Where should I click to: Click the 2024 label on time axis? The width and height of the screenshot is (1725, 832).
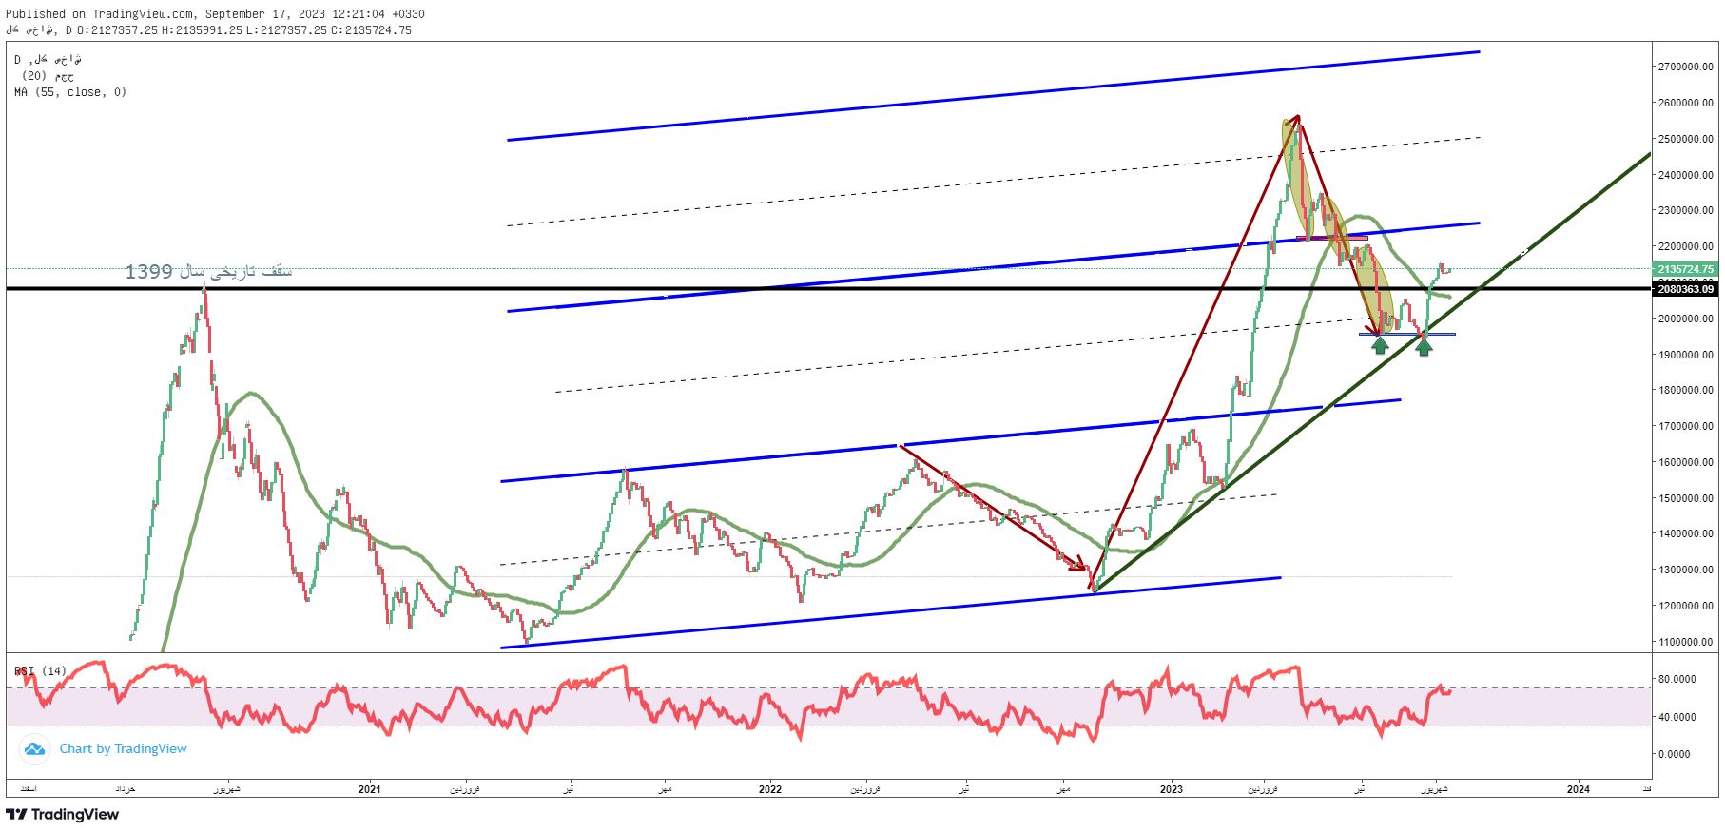(x=1578, y=789)
